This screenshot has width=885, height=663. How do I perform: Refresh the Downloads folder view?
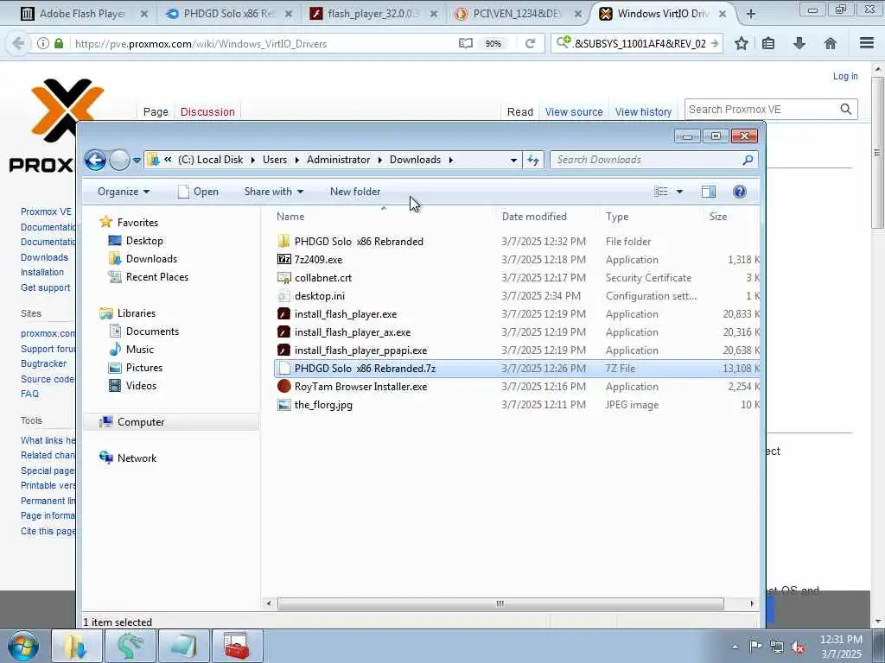533,160
